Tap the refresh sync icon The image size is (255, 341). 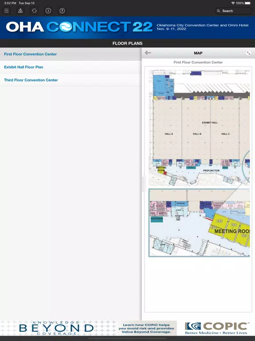coord(34,11)
